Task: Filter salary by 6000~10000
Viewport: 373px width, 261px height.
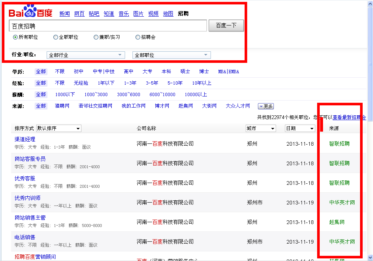Action: (x=162, y=94)
